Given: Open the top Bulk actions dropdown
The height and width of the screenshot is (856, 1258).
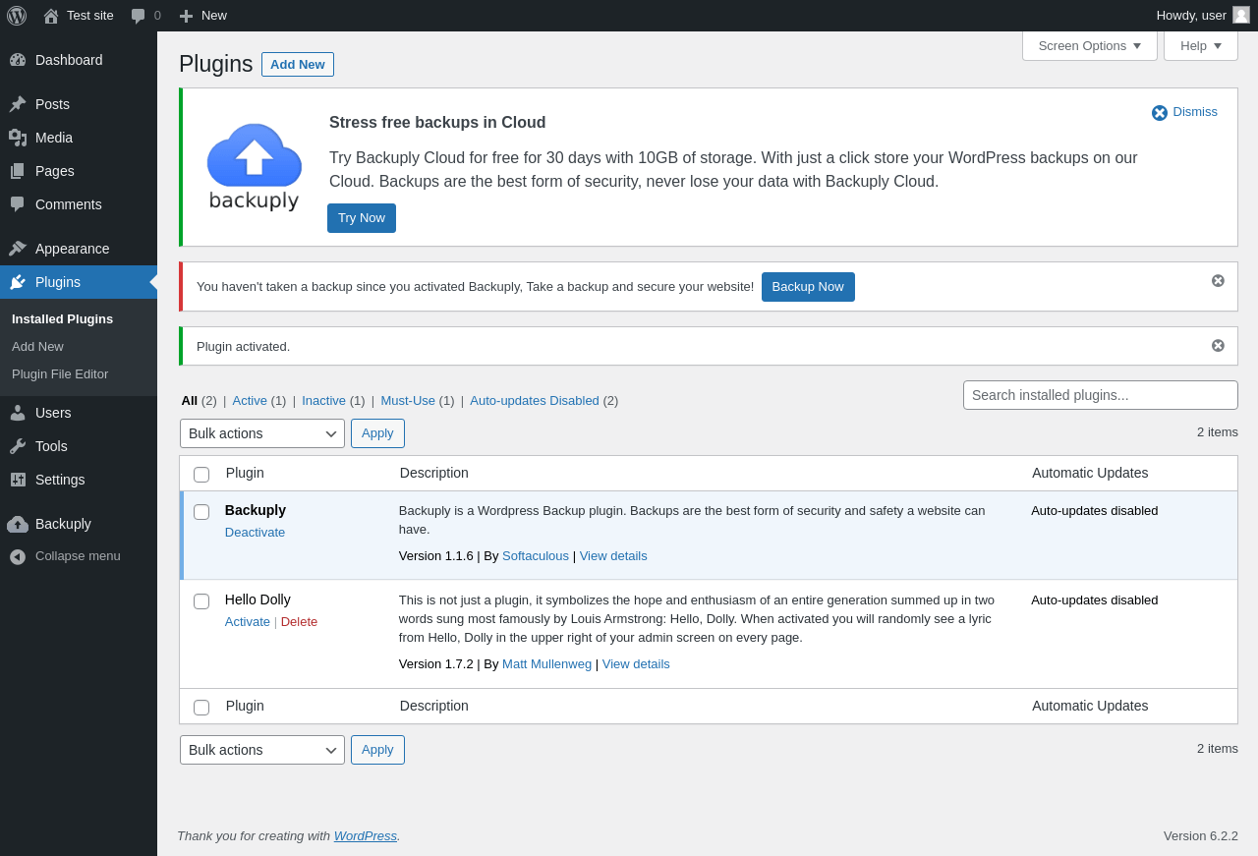Looking at the screenshot, I should 261,433.
